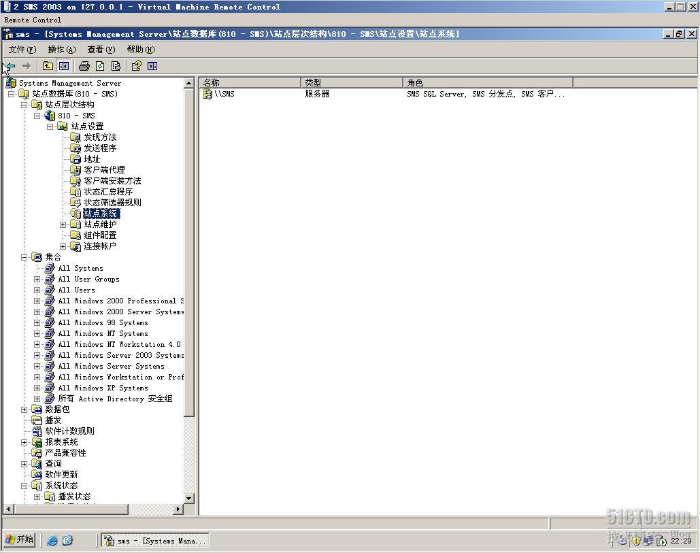Collapse the 站点数据库 (810 - SMS) node
The image size is (700, 553).
[x=12, y=94]
